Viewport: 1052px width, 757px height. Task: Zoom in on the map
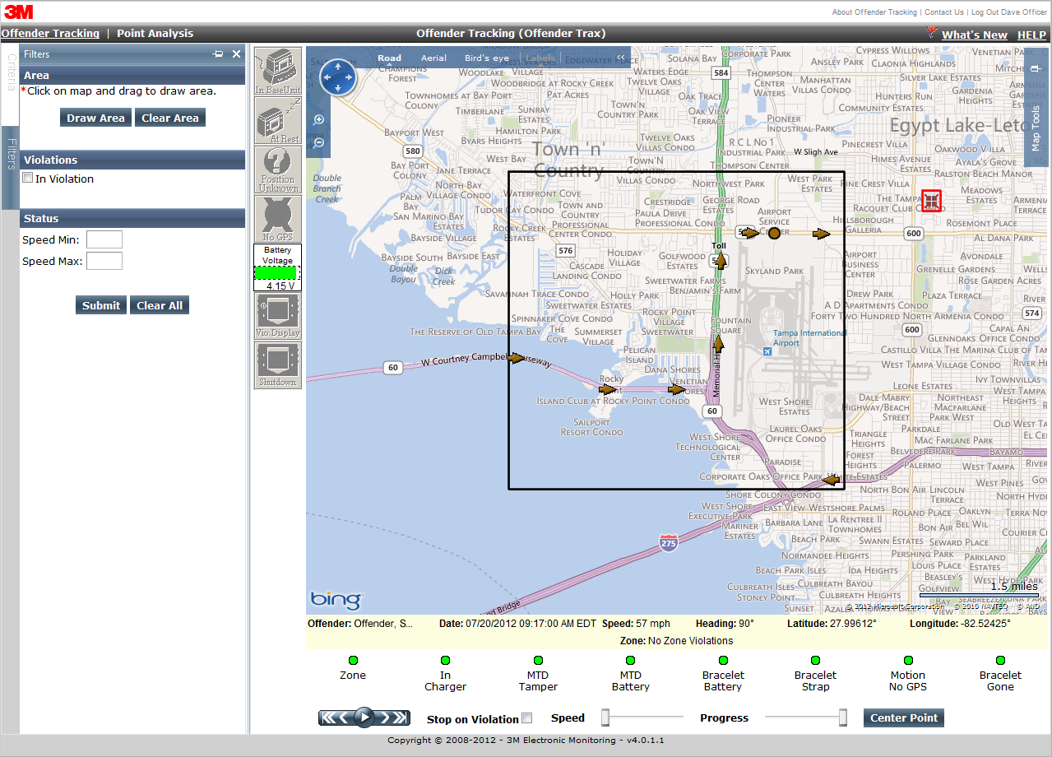click(x=319, y=120)
